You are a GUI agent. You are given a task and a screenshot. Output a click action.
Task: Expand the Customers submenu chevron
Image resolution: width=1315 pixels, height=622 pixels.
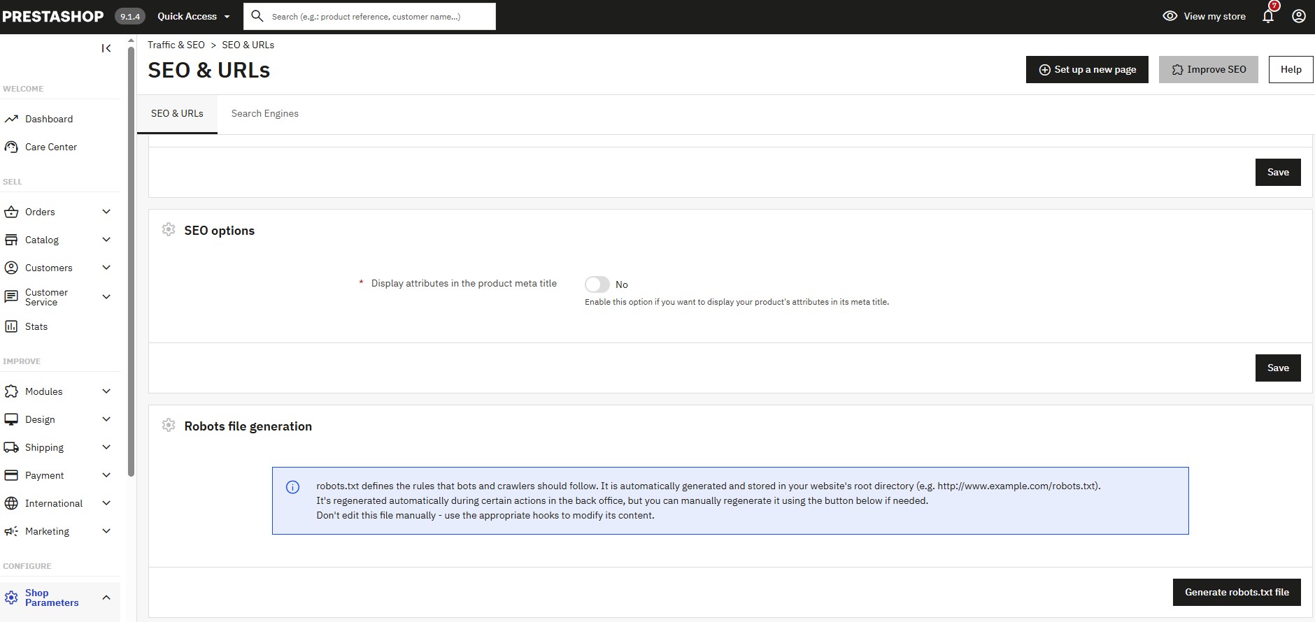point(106,268)
